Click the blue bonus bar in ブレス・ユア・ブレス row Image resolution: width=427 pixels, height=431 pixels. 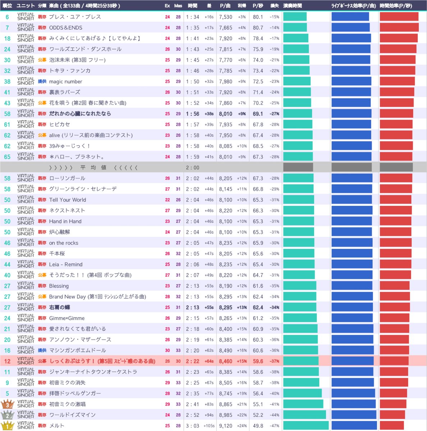[x=350, y=17]
